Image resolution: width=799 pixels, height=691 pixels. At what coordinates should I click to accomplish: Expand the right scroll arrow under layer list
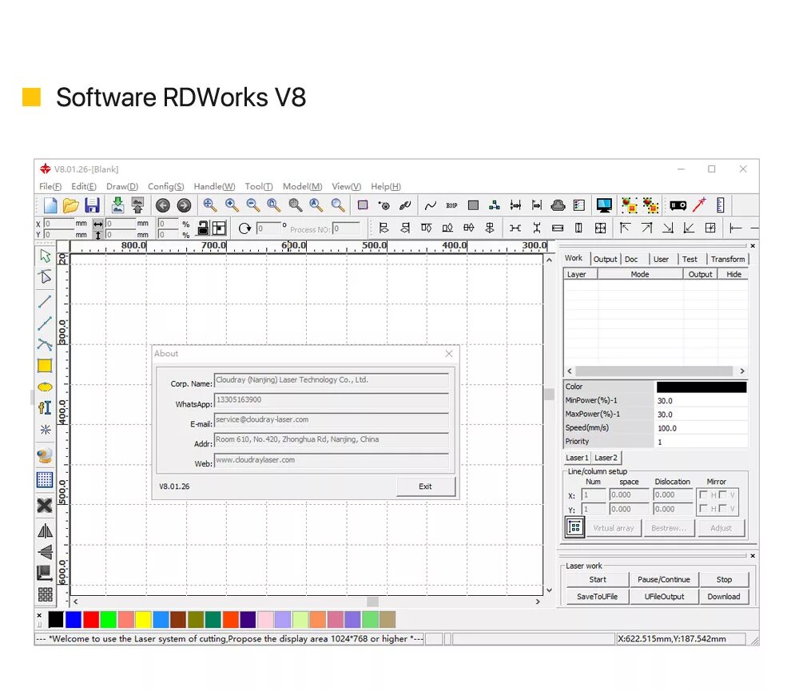pos(742,371)
